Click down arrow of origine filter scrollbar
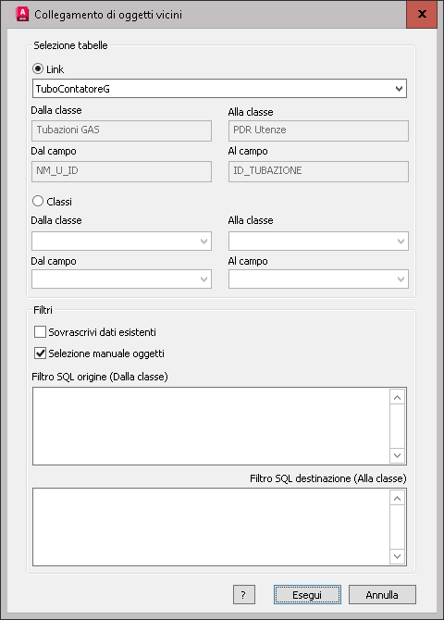Image resolution: width=444 pixels, height=620 pixels. click(x=398, y=455)
